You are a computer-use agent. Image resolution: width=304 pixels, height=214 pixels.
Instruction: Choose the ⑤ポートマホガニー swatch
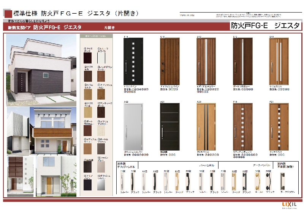(87, 130)
